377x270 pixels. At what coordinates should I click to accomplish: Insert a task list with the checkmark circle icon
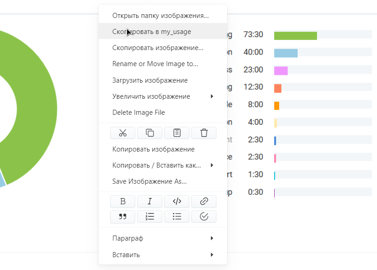coord(204,217)
